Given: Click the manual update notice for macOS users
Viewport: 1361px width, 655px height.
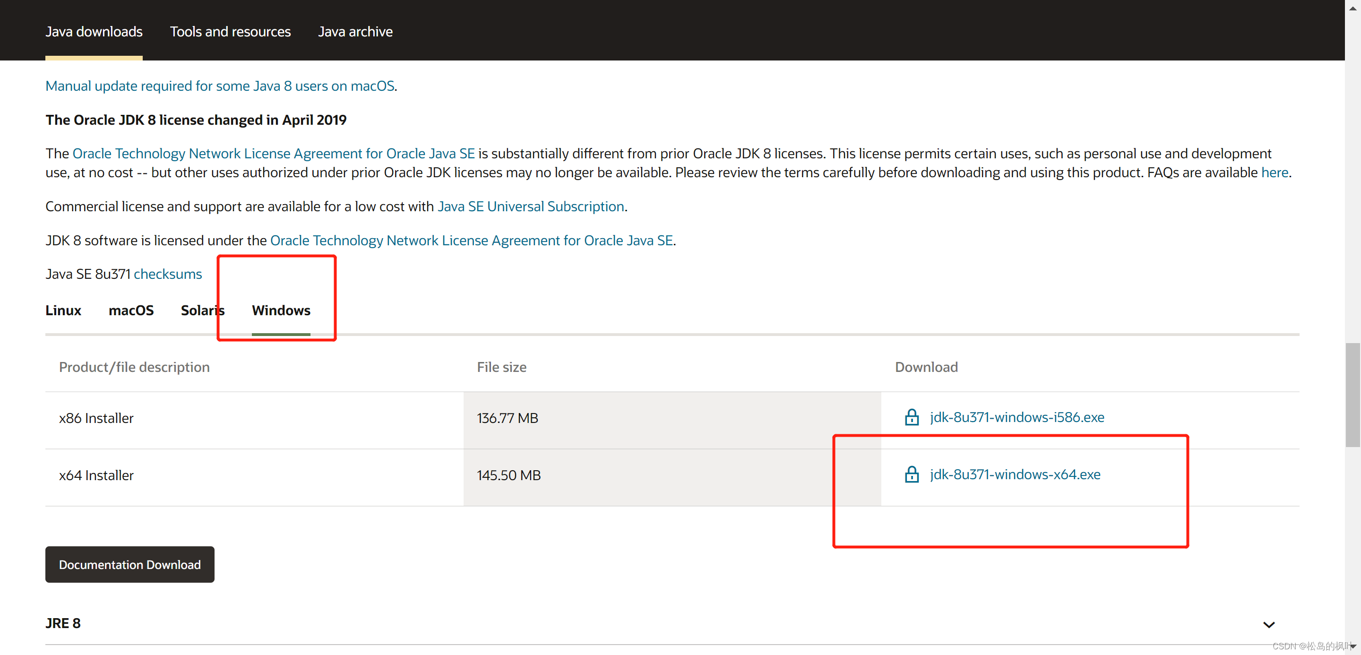Looking at the screenshot, I should coord(220,86).
